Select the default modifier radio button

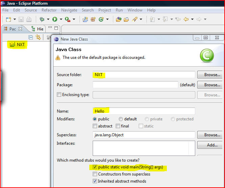(121, 119)
